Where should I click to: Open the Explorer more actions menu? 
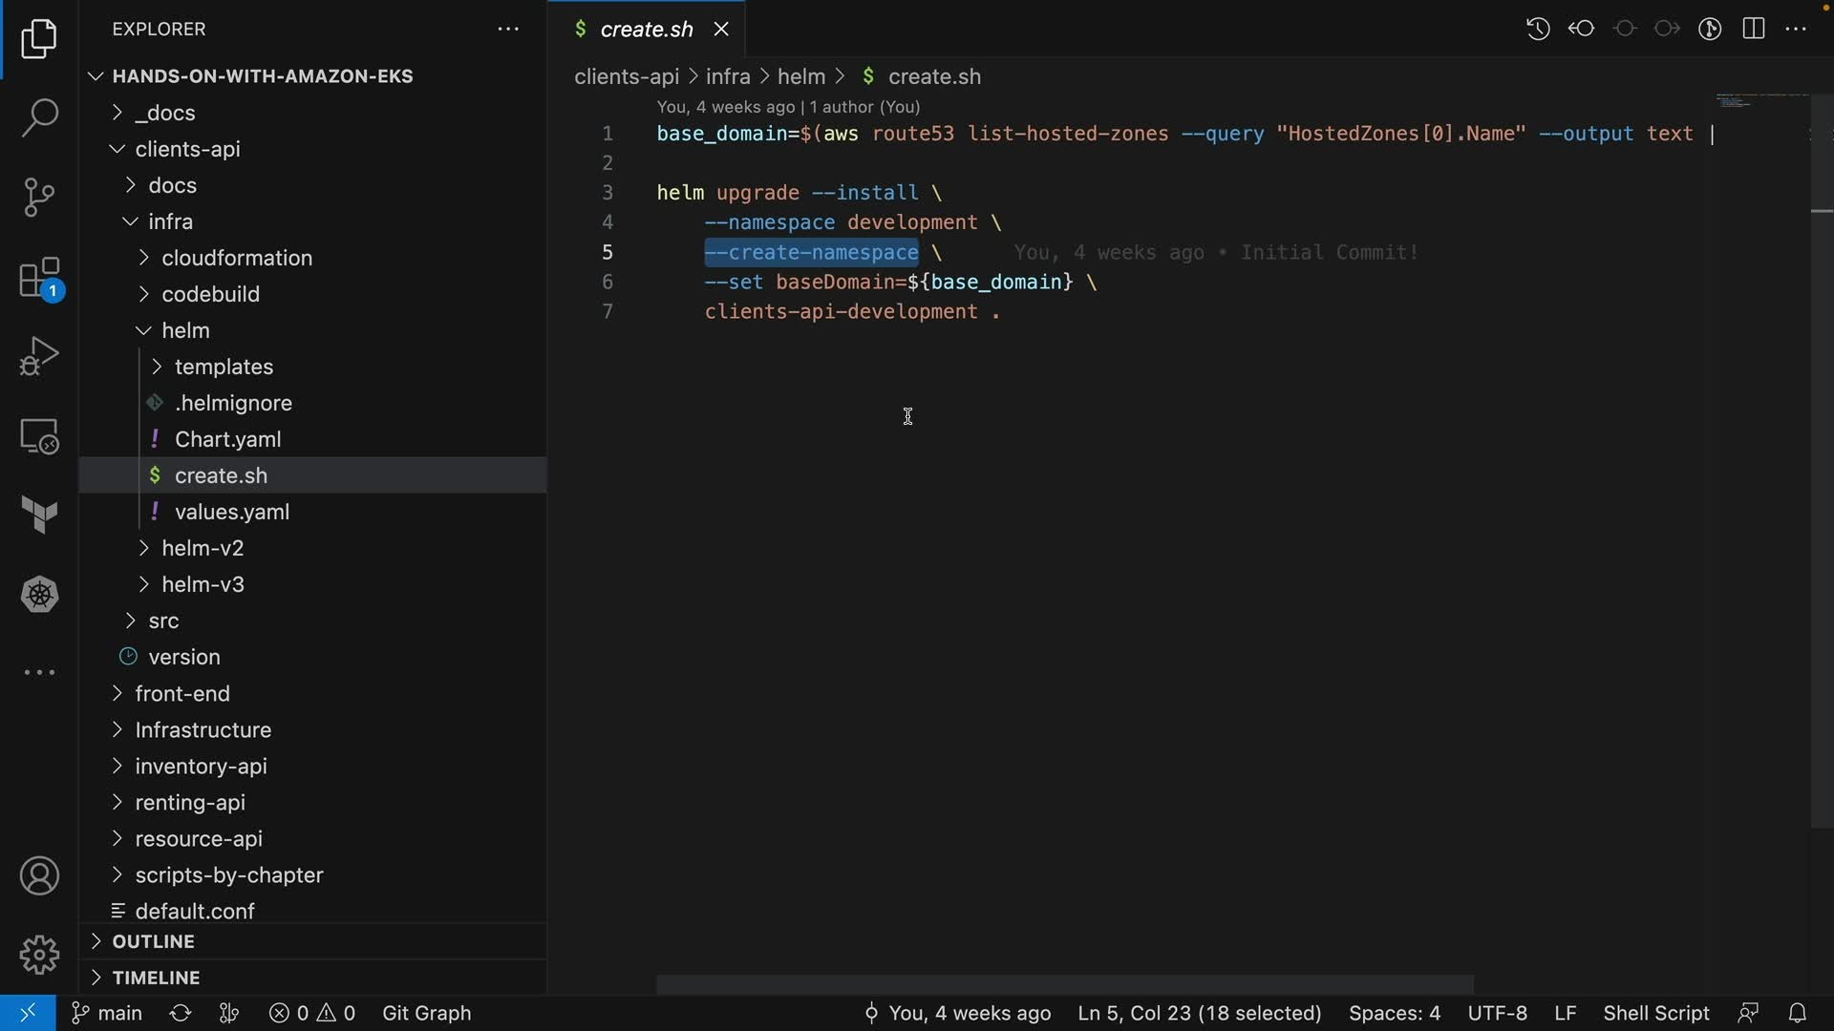tap(508, 30)
